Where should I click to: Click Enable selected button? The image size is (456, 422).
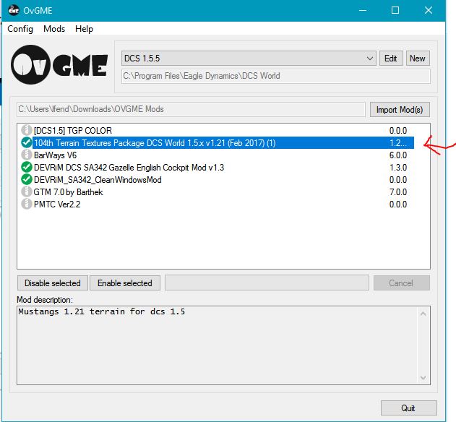coord(125,283)
